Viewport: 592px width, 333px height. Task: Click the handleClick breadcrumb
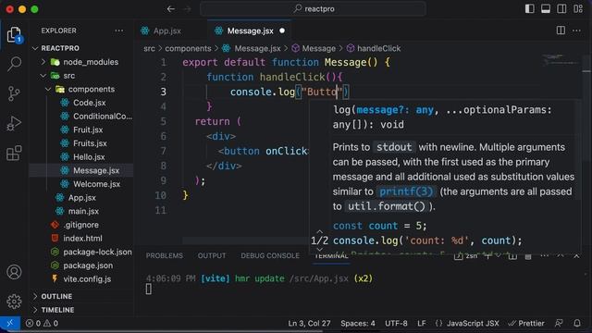pyautogui.click(x=378, y=48)
